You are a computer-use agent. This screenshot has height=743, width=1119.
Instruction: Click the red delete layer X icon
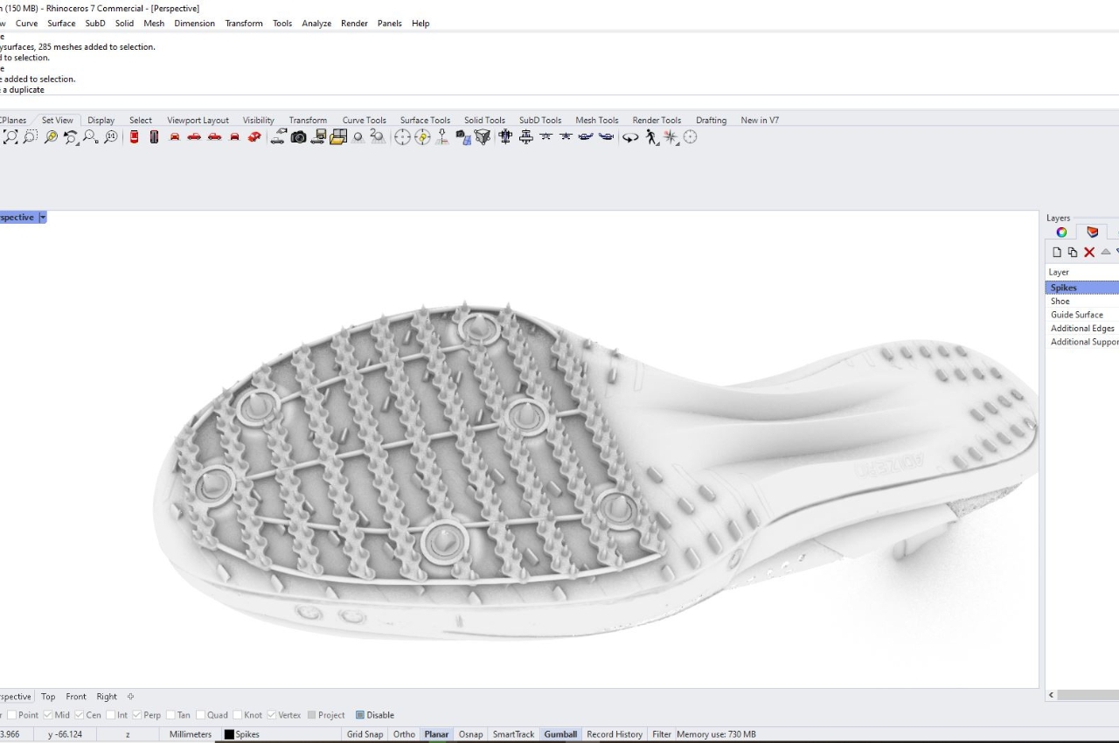(1089, 252)
